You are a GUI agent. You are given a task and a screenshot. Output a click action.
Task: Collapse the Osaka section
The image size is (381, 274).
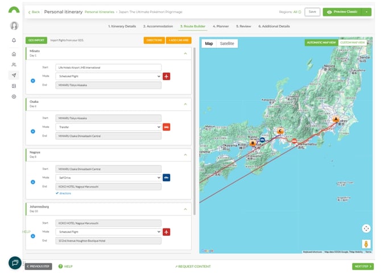(x=185, y=104)
